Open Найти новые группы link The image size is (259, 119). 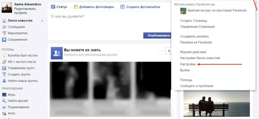pyautogui.click(x=23, y=81)
